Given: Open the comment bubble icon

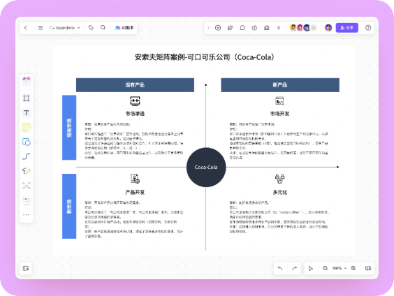Looking at the screenshot, I should click(242, 28).
